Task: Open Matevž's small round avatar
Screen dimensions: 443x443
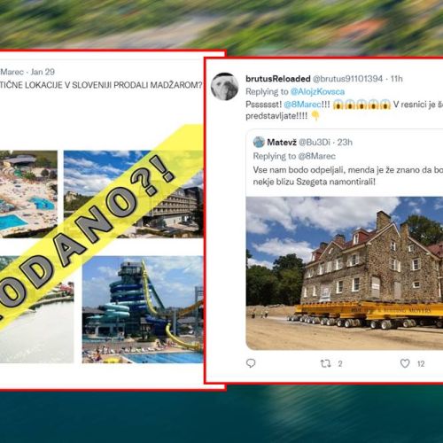Action: (x=259, y=142)
